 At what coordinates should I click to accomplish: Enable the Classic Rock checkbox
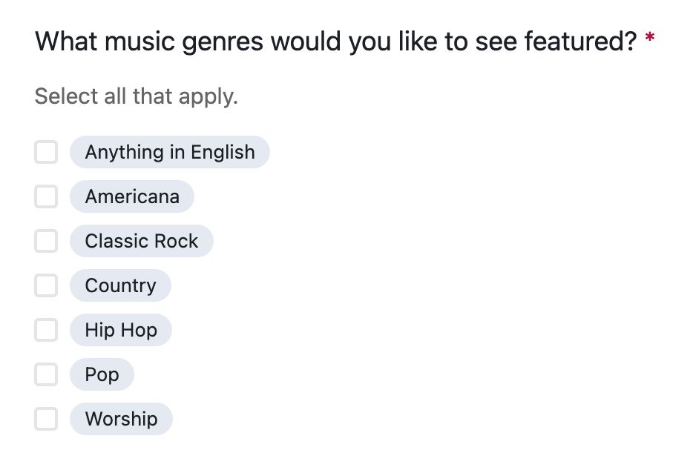click(x=46, y=241)
